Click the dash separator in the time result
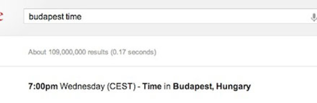The width and height of the screenshot is (317, 103). tap(139, 87)
